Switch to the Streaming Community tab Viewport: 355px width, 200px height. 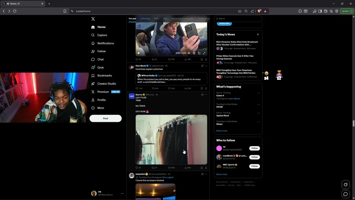pos(182,19)
